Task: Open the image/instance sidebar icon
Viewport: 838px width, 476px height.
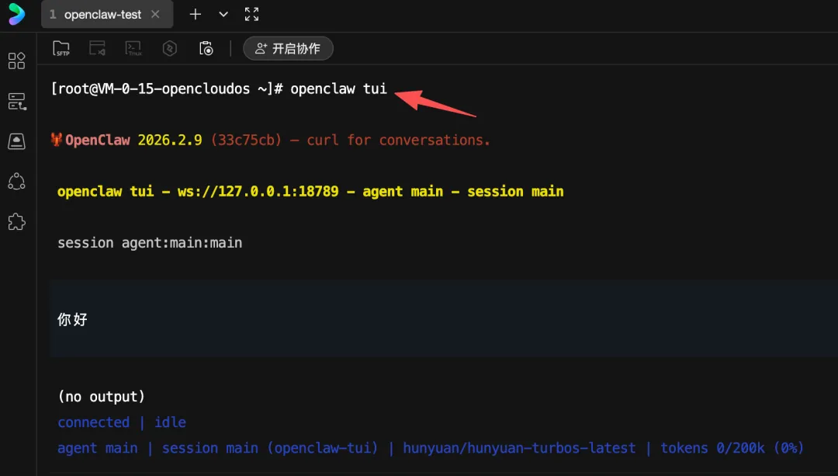Action: tap(16, 141)
